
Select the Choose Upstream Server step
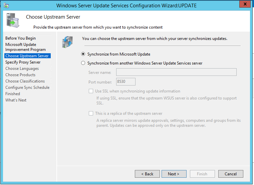coord(28,56)
